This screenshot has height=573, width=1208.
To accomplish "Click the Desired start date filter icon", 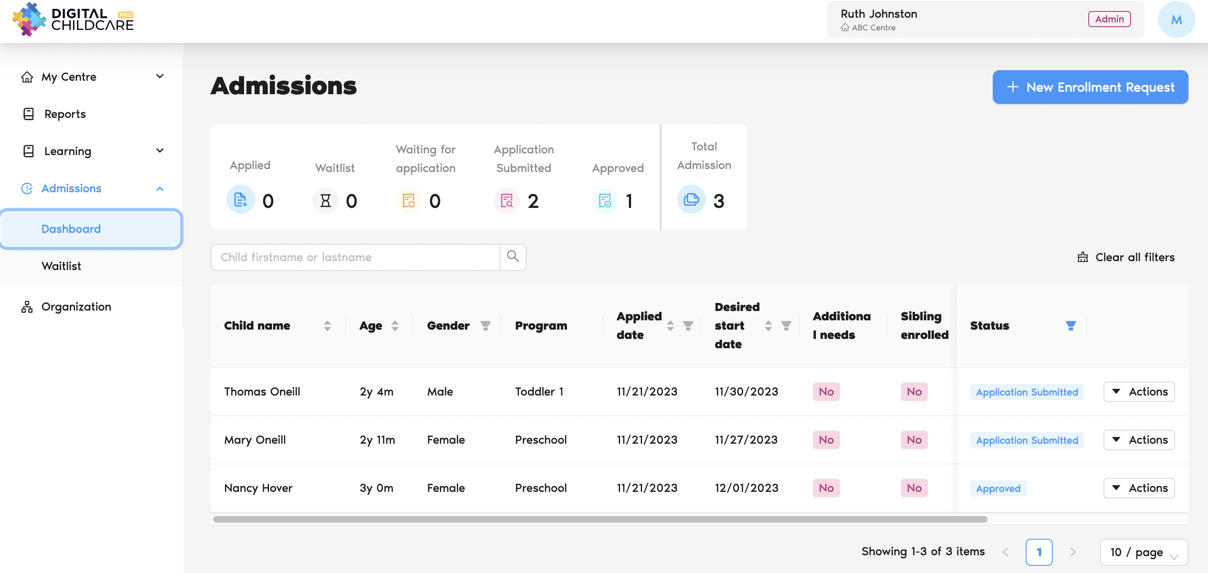I will click(786, 326).
